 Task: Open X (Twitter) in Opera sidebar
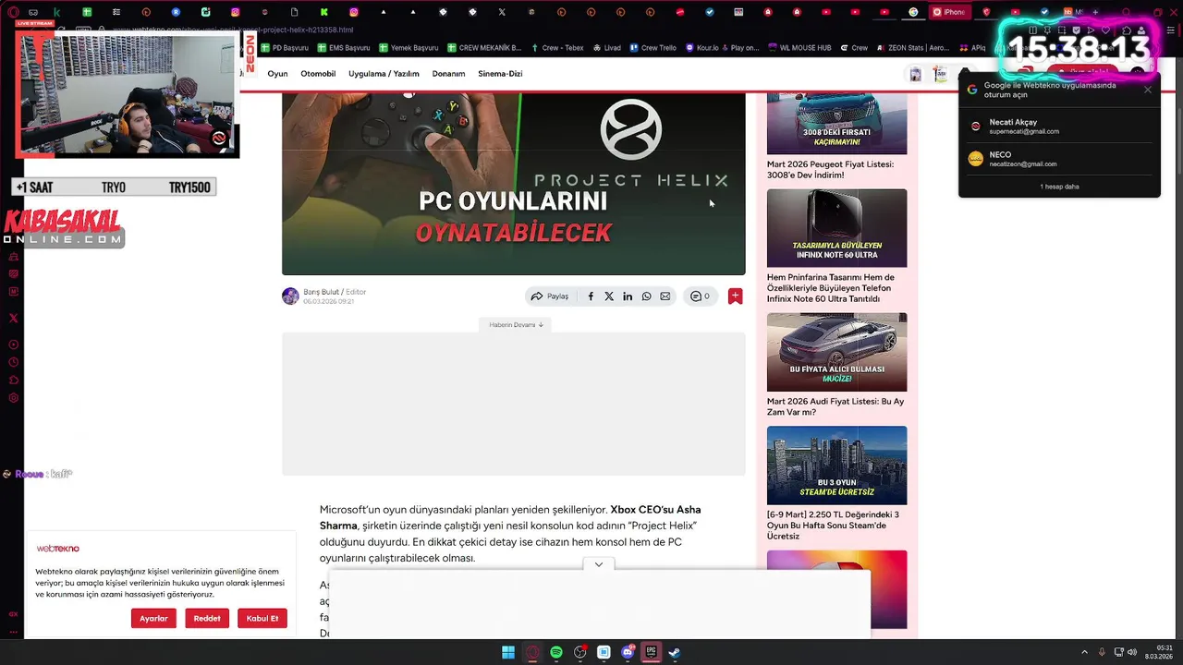coord(13,318)
